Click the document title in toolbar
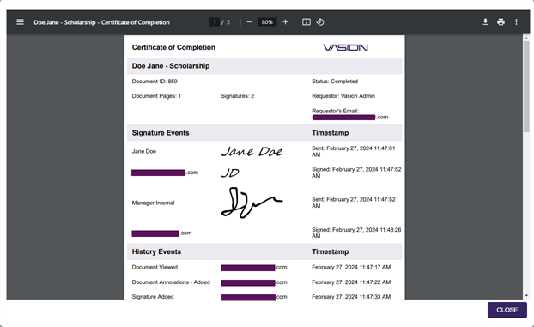 tap(101, 22)
